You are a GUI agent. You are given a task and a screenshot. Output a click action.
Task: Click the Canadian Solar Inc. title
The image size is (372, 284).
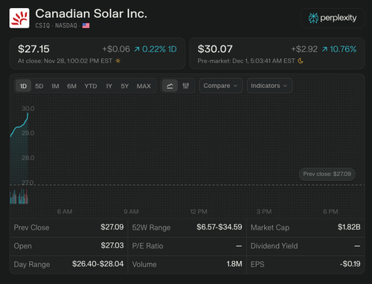pos(92,13)
